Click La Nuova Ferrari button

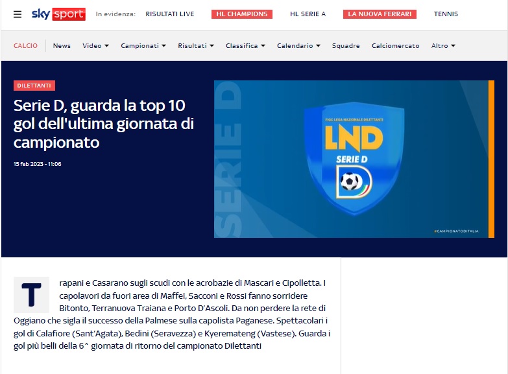coord(380,14)
